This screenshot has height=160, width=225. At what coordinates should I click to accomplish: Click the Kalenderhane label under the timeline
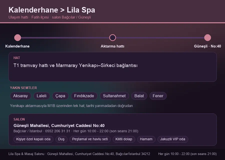point(17,46)
